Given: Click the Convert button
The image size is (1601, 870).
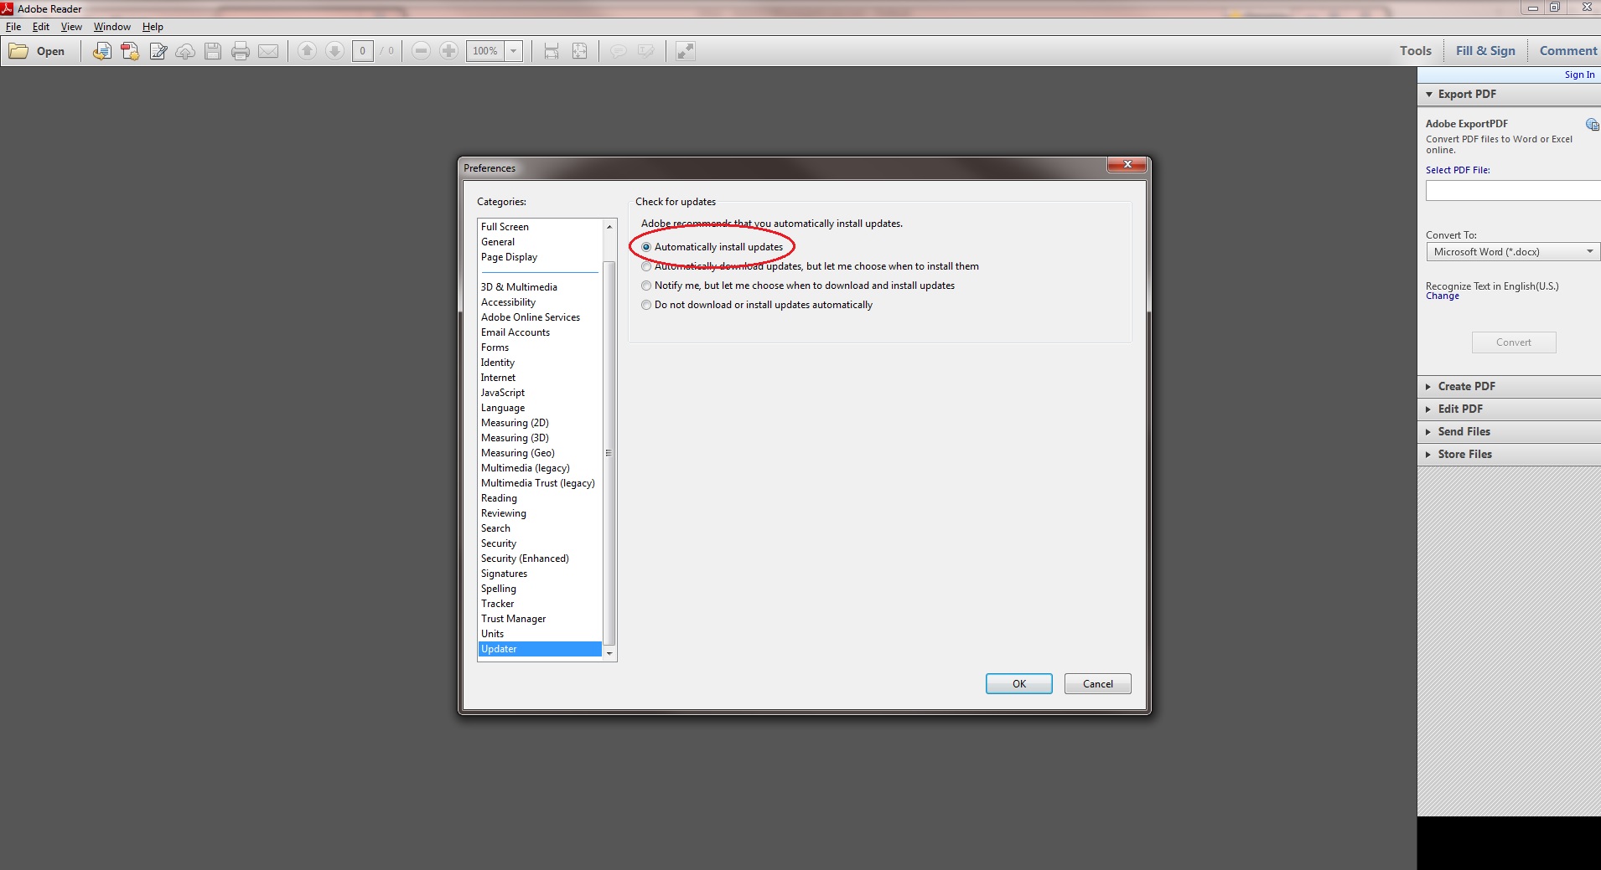Looking at the screenshot, I should [1513, 342].
